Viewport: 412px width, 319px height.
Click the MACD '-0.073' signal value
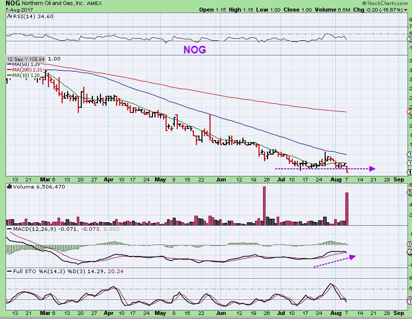[x=90, y=229]
